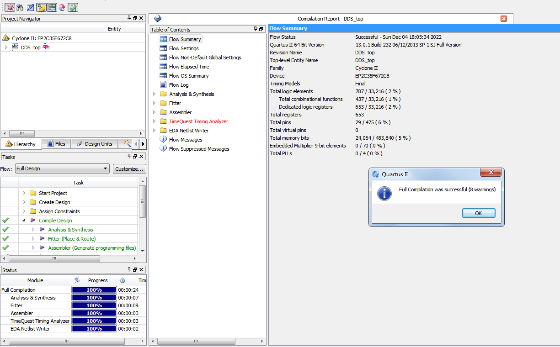Click the Customize... button
Viewport: 560px width, 347px height.
[x=129, y=168]
